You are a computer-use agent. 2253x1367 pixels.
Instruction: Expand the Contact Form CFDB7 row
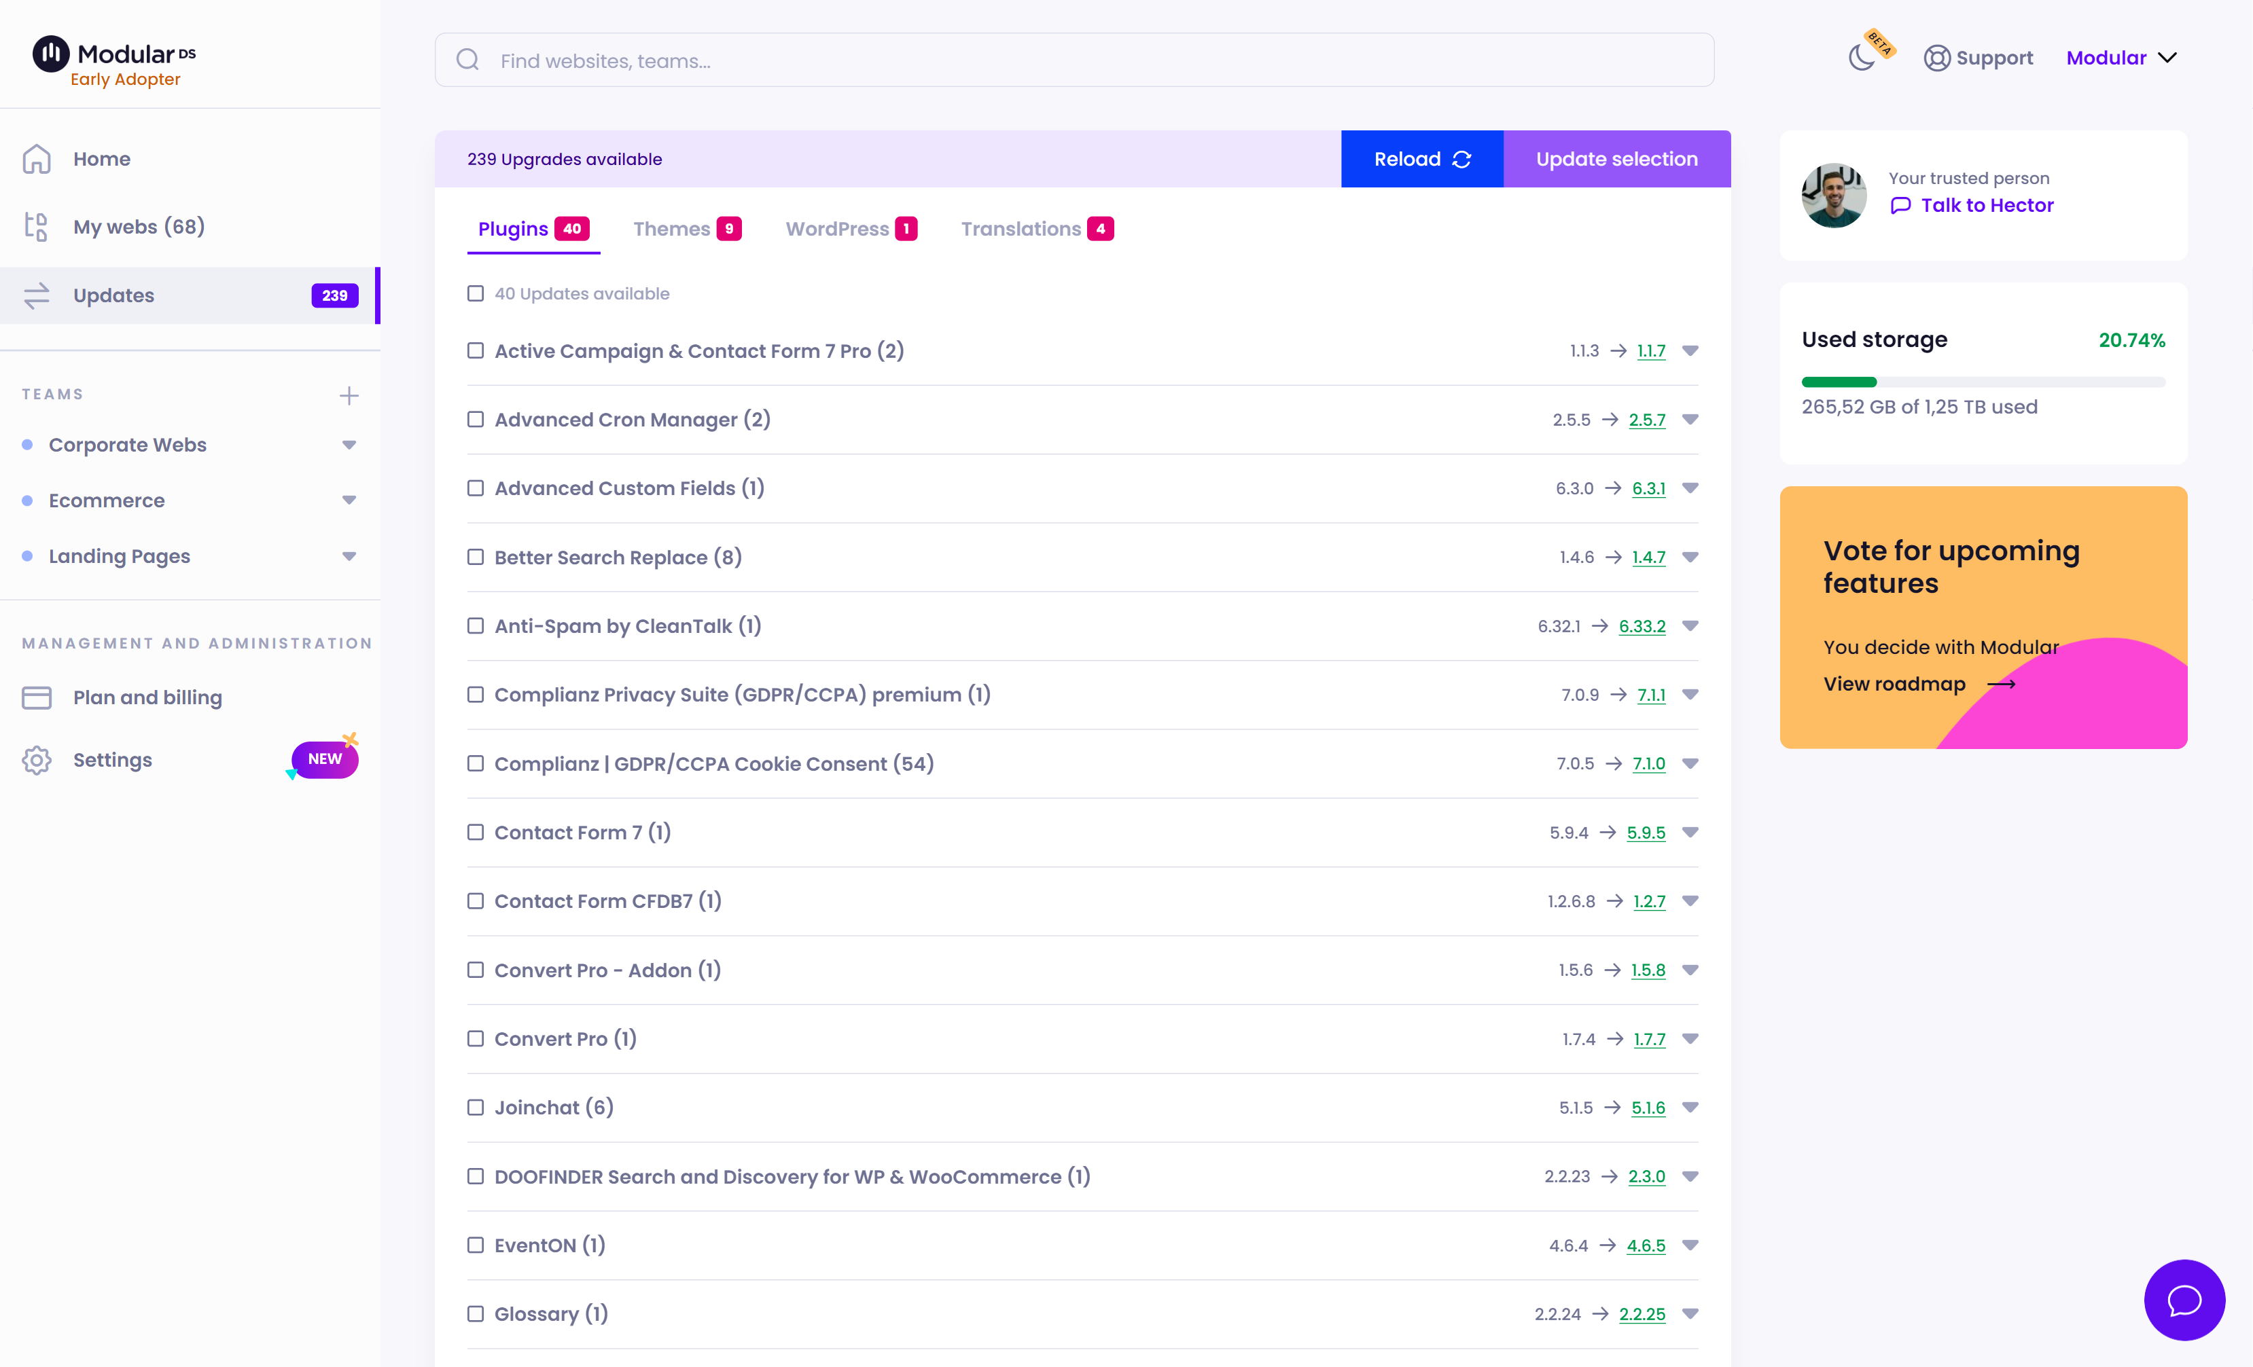point(1690,901)
